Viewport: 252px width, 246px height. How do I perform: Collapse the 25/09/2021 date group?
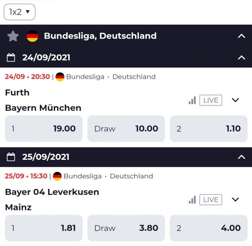[241, 157]
